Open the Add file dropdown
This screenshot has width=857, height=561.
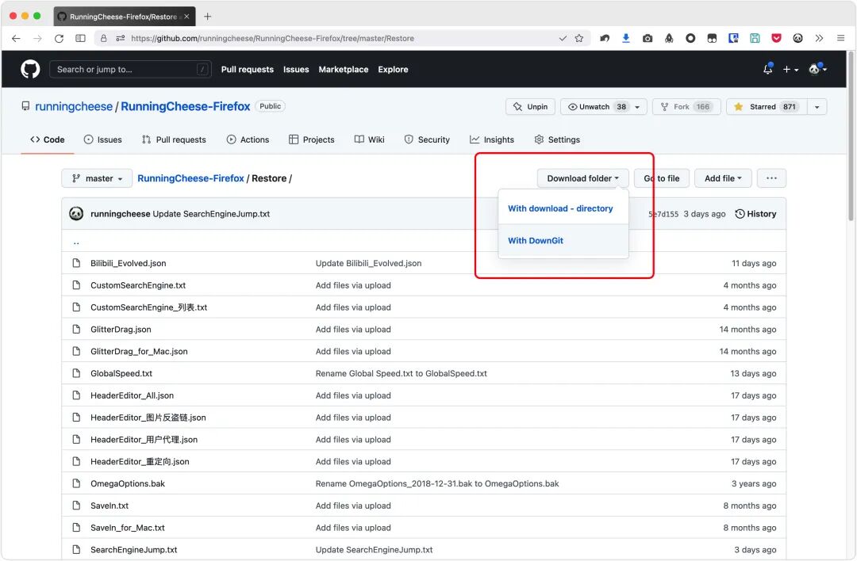(x=723, y=178)
